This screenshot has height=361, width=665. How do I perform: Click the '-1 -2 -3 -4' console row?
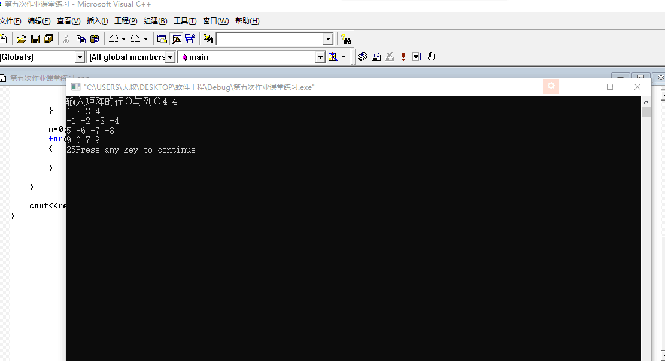pyautogui.click(x=93, y=121)
